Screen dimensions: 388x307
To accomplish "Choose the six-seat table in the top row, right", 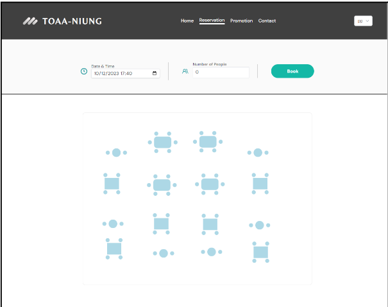I will click(208, 141).
